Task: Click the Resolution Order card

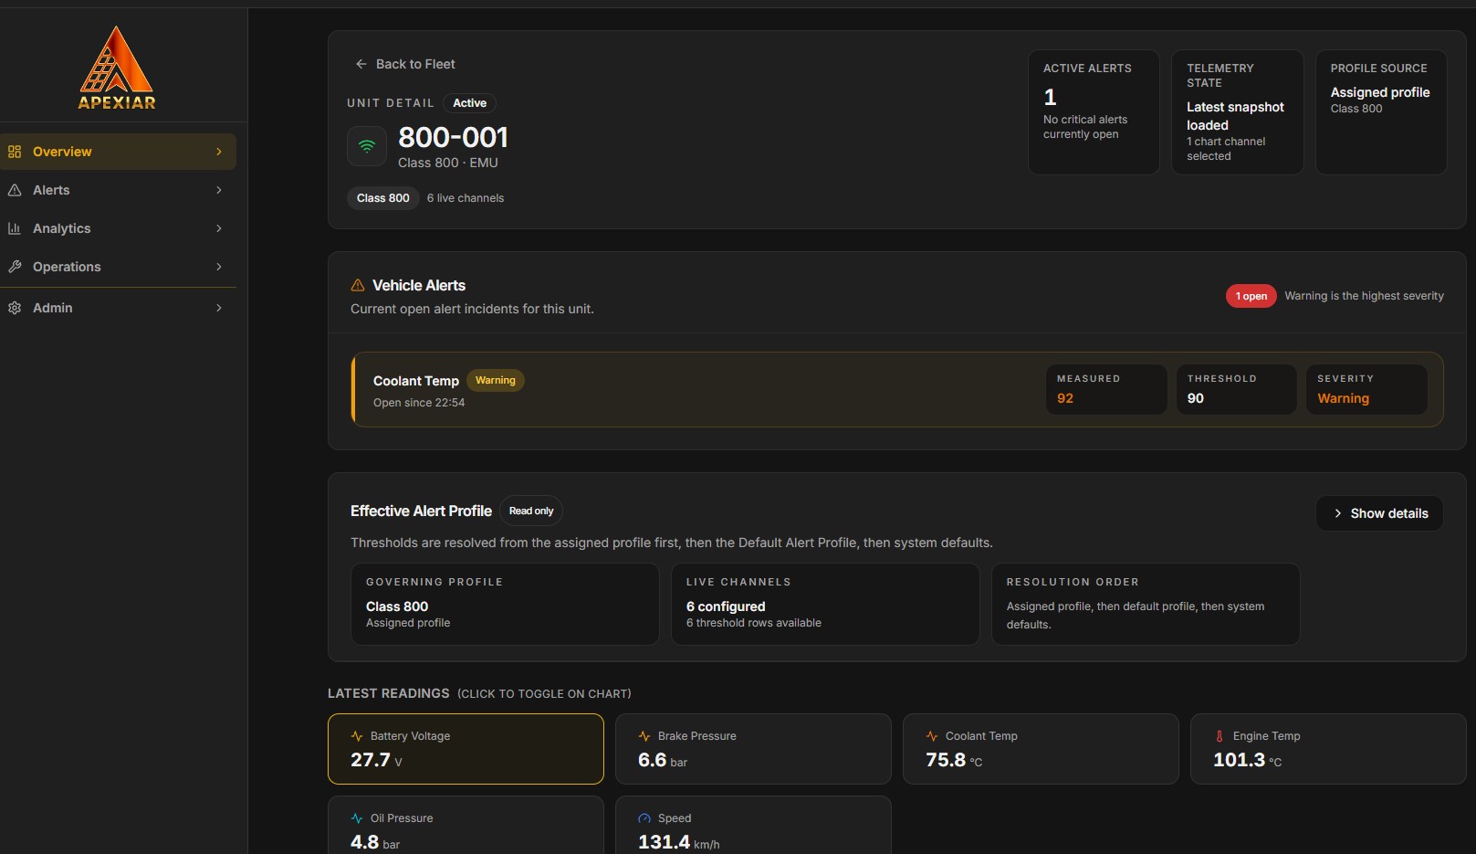Action: pyautogui.click(x=1146, y=605)
